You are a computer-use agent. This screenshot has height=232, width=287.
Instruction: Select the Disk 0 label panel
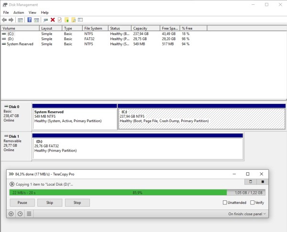[16, 116]
